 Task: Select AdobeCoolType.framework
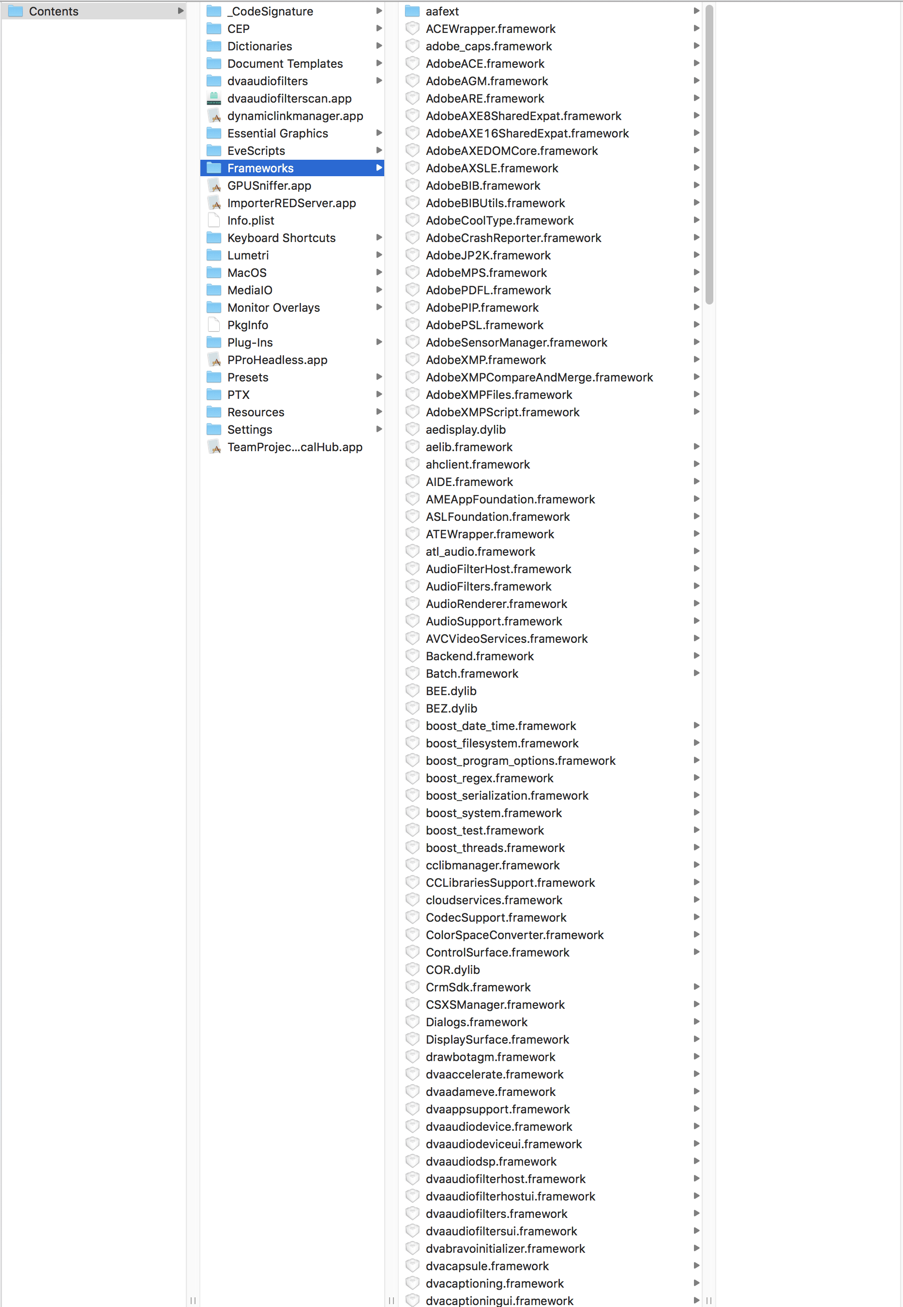tap(550, 220)
